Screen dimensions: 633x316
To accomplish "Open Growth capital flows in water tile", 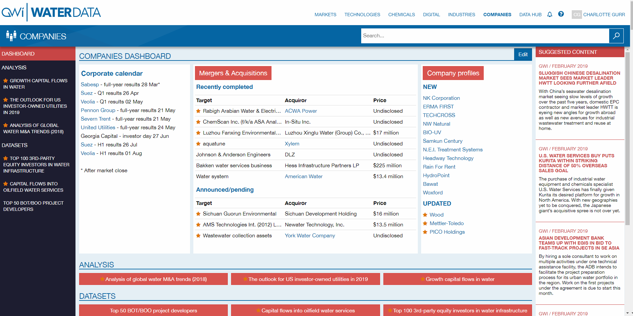I will [x=458, y=279].
